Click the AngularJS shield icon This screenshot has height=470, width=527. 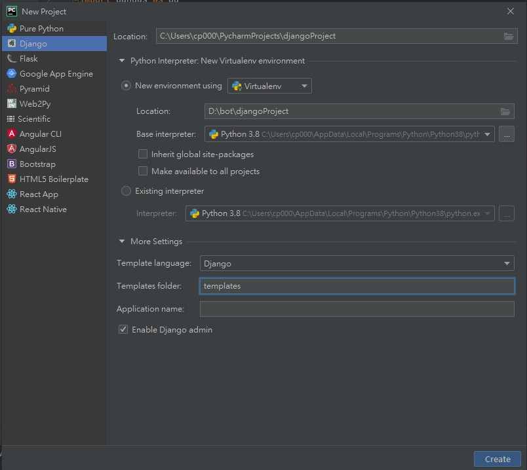point(12,149)
